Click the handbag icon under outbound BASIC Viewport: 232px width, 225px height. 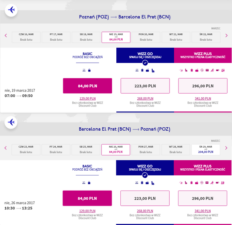[89, 70]
